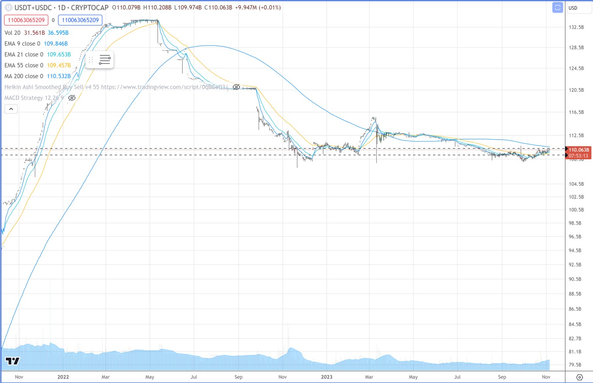Select EMA 55 close indicator legend
This screenshot has width=593, height=383.
pos(24,65)
